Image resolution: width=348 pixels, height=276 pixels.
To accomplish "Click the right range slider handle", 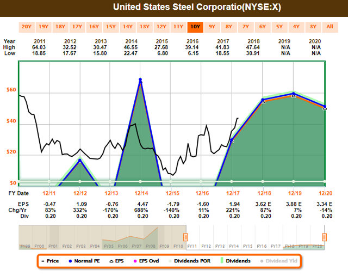I will (324, 237).
